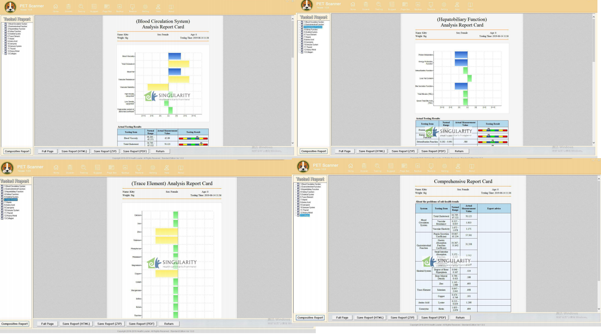The image size is (601, 334).
Task: Click scroll-up arrow in Hepatobiliary Function report
Action: 593,16
